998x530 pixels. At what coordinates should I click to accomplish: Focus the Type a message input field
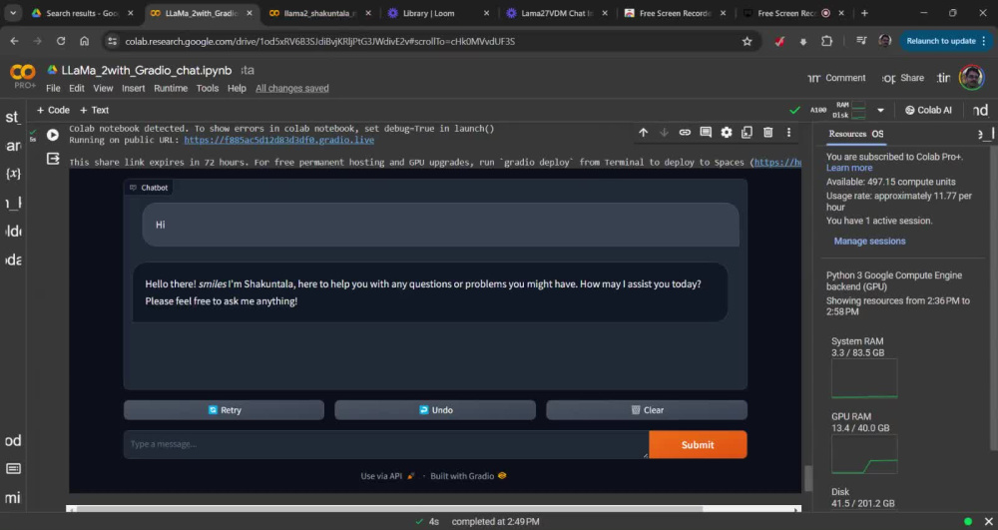pyautogui.click(x=385, y=444)
